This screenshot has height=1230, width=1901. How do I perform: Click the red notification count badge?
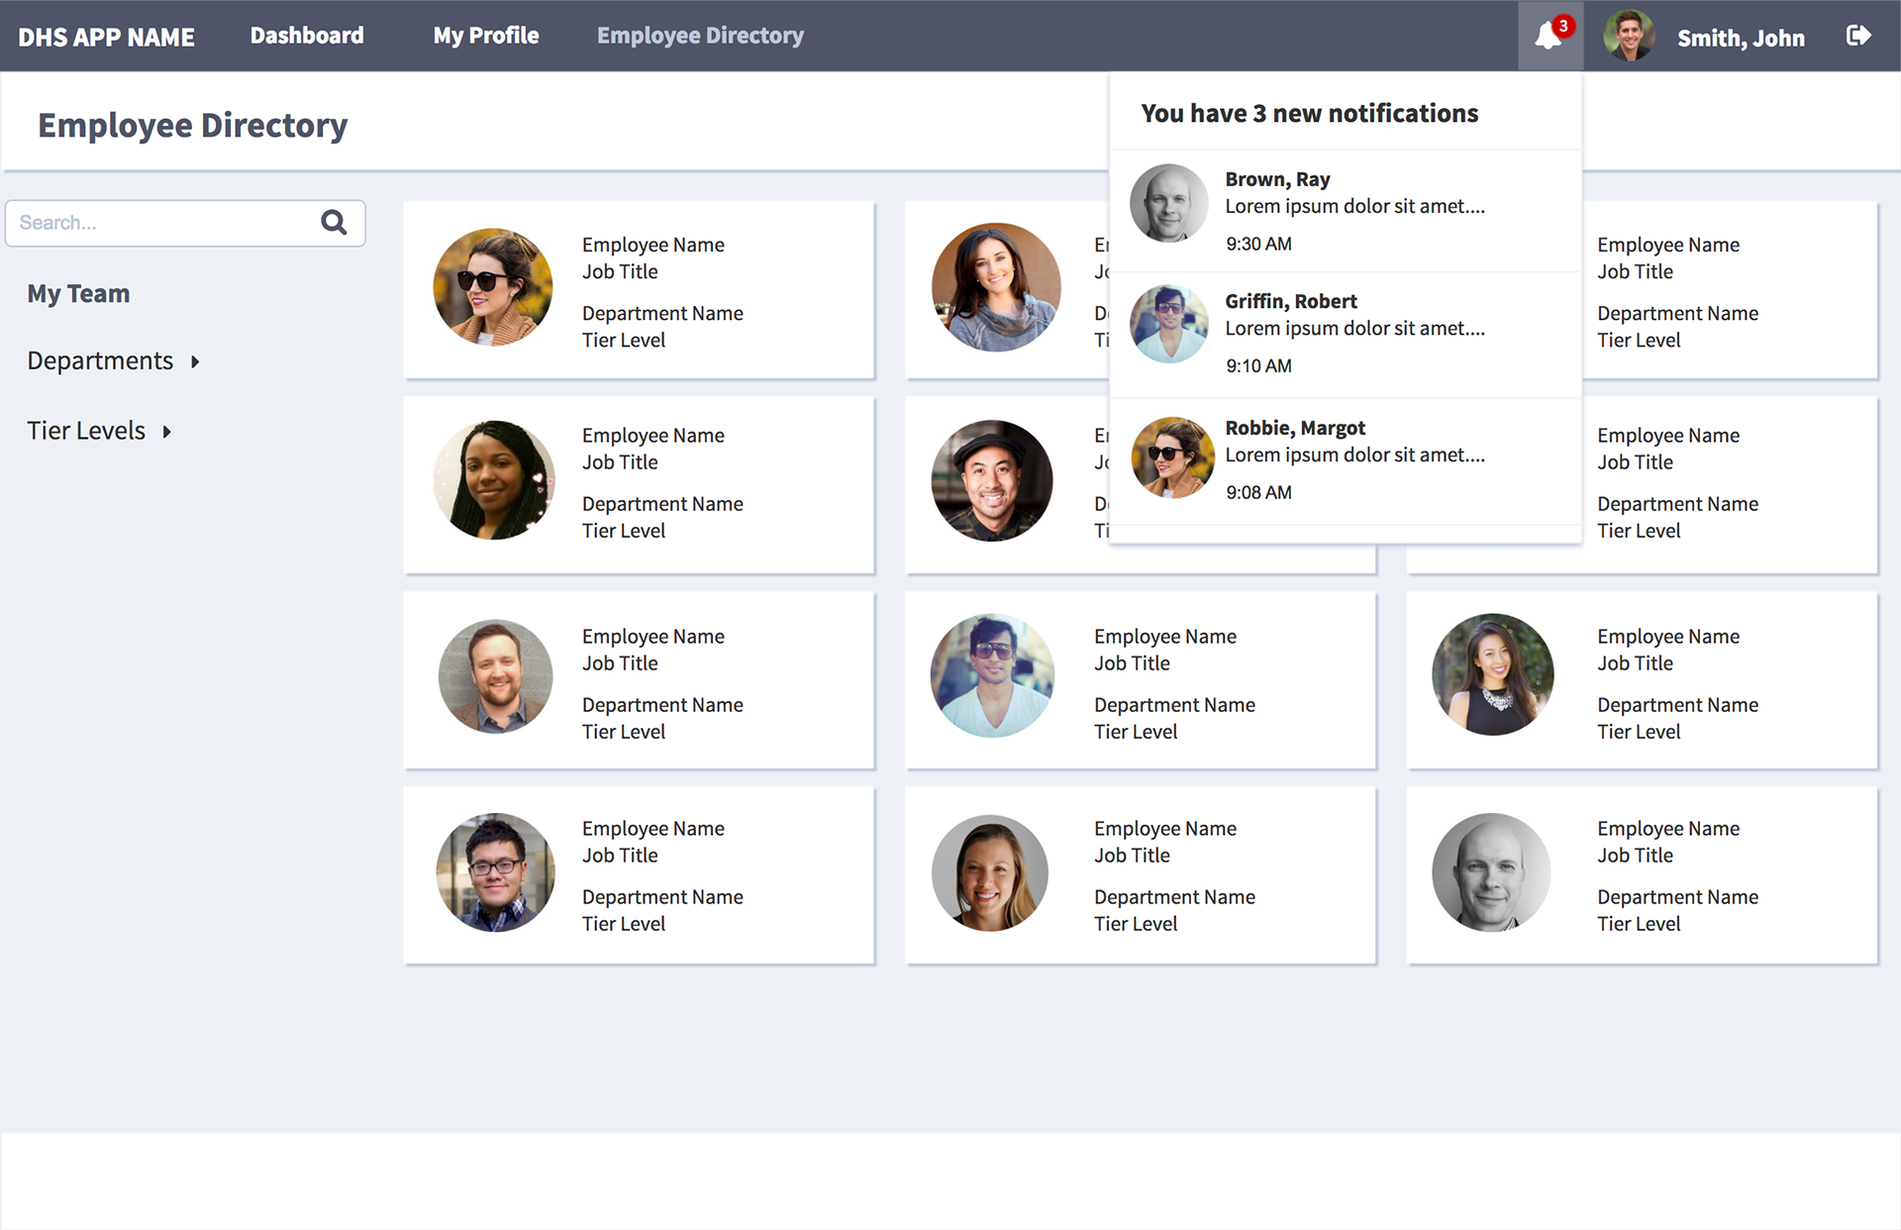[x=1563, y=26]
